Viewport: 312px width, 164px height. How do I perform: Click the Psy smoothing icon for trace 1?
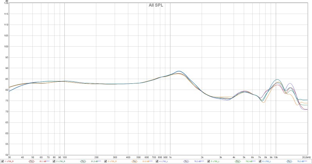click(x=32, y=161)
